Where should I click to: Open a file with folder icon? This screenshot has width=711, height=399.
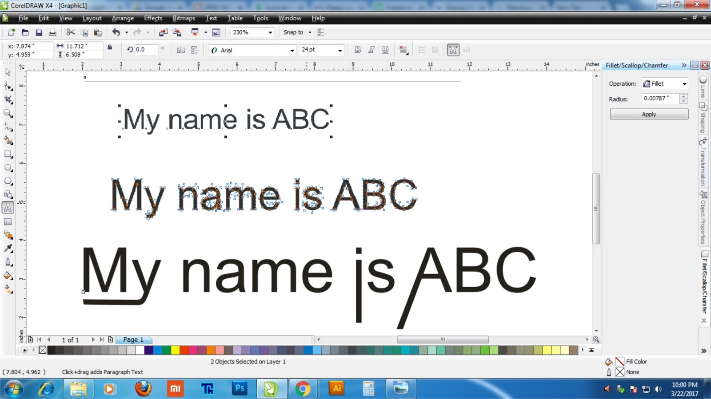click(25, 32)
